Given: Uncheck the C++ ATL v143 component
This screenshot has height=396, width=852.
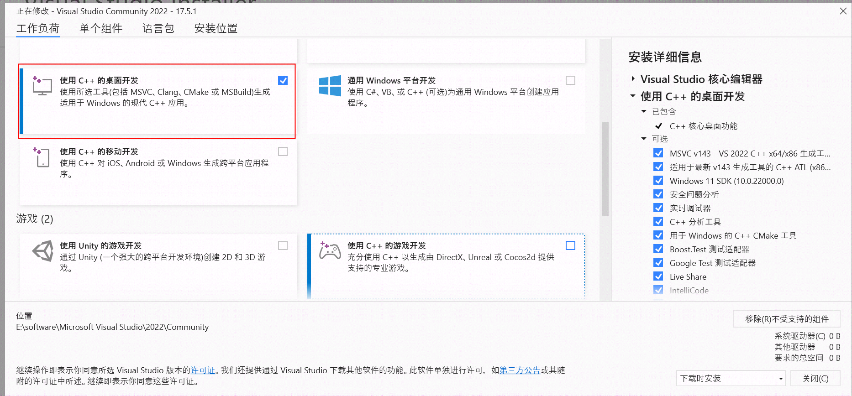Looking at the screenshot, I should (x=658, y=167).
